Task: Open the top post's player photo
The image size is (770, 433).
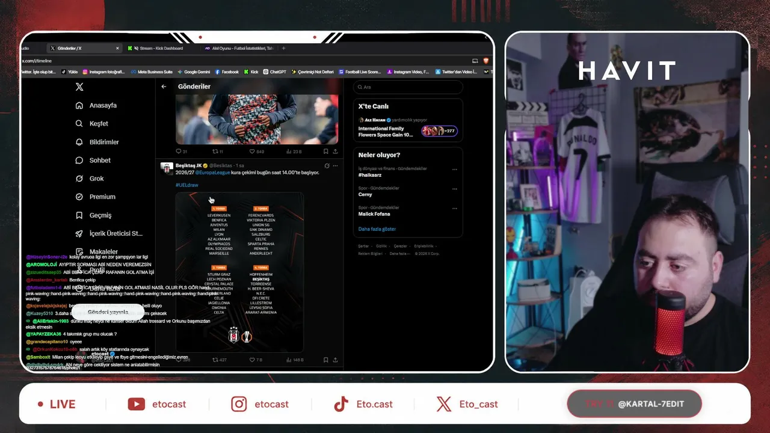Action: coord(257,119)
